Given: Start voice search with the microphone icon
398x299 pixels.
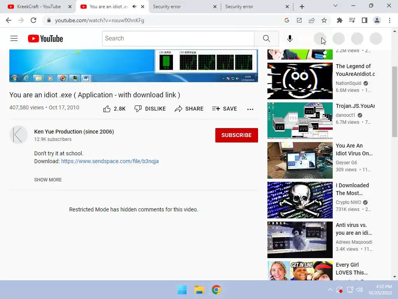Looking at the screenshot, I should click(290, 39).
